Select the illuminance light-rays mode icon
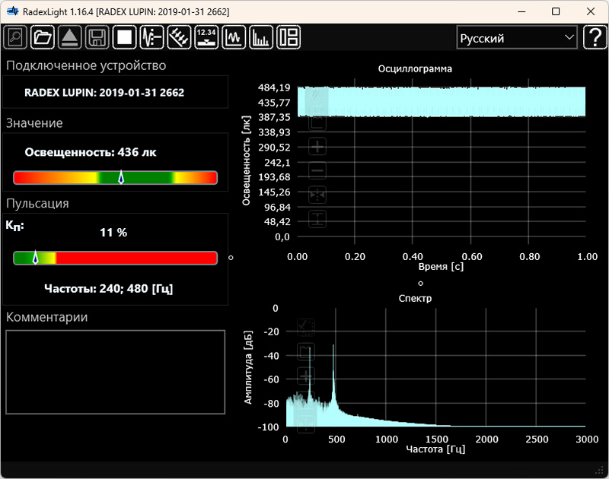Image resolution: width=609 pixels, height=479 pixels. [x=179, y=36]
